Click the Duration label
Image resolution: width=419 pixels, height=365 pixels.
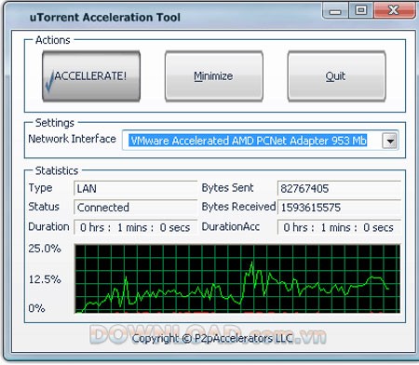[x=48, y=226]
